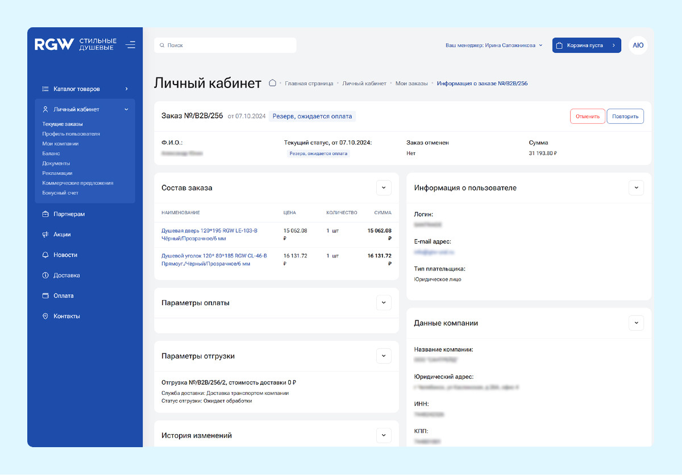Click the Контакты location pin icon

pyautogui.click(x=45, y=316)
